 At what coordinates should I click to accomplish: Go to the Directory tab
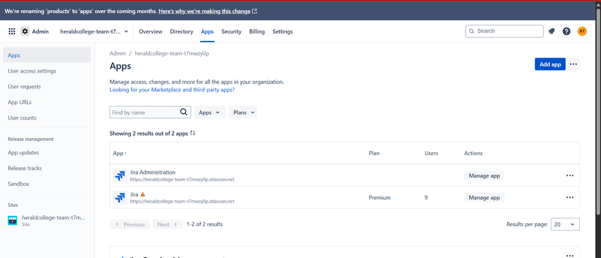click(x=182, y=31)
